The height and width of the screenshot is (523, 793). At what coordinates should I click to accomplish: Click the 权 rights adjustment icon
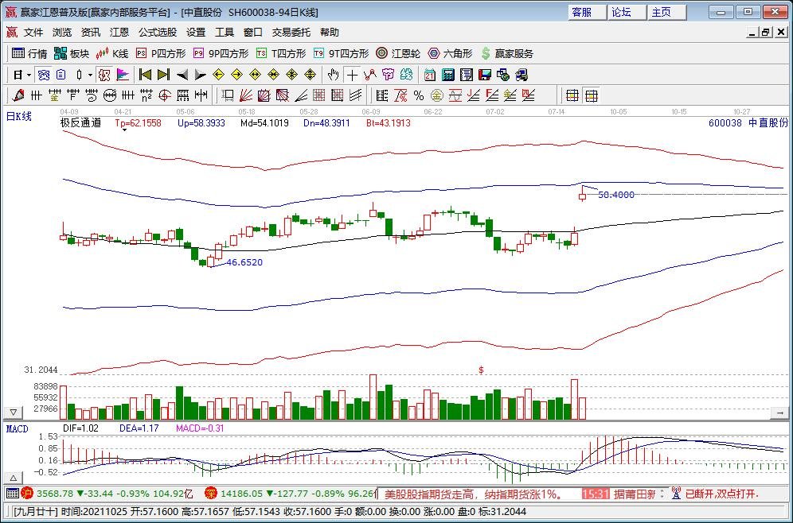(x=104, y=76)
